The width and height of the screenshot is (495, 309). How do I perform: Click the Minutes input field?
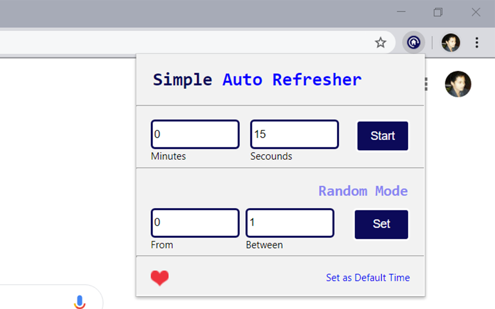195,134
